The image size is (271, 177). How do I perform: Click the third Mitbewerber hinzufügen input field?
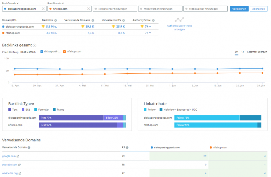pyautogui.click(x=206, y=9)
